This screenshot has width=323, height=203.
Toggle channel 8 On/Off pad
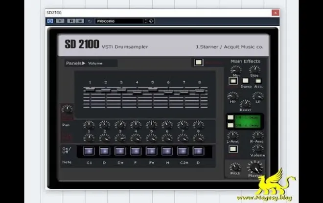[198, 151]
